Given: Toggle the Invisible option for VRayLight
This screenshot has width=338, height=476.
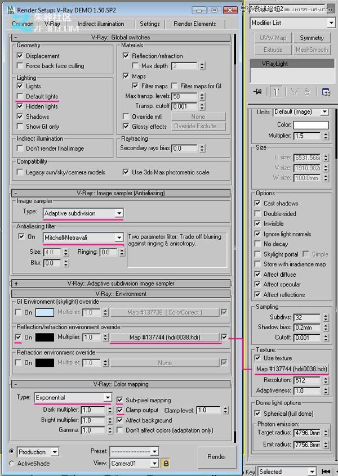Looking at the screenshot, I should pos(257,224).
